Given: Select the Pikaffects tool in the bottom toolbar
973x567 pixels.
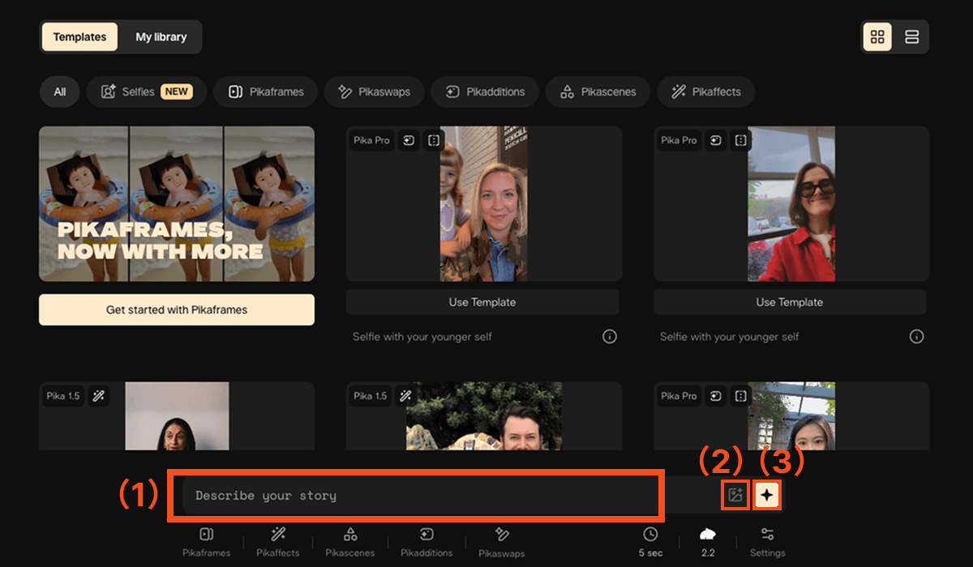Looking at the screenshot, I should click(278, 542).
